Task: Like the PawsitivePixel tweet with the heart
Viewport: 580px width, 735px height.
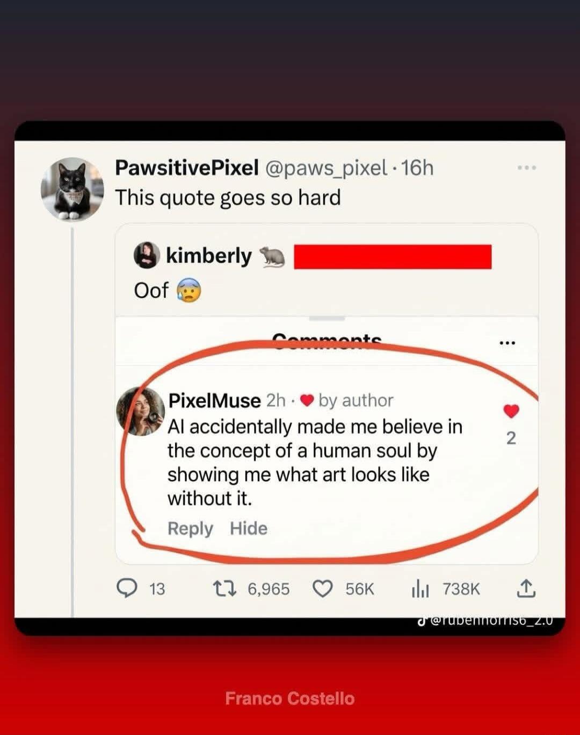Action: point(323,589)
